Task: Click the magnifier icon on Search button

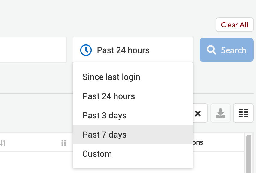Action: [212, 50]
